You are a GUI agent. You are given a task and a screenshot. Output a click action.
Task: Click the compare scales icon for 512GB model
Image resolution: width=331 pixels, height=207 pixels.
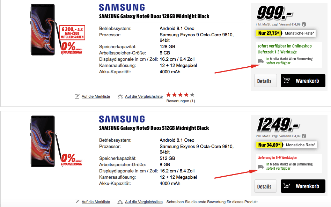coord(120,202)
